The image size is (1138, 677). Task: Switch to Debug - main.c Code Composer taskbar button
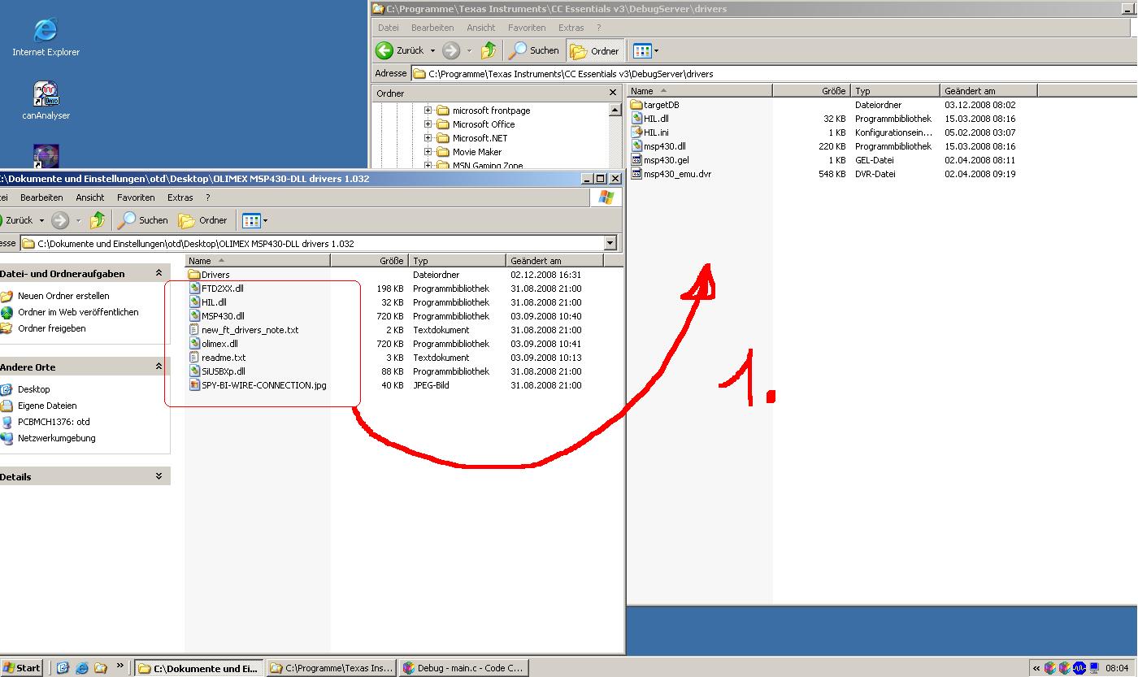click(463, 668)
